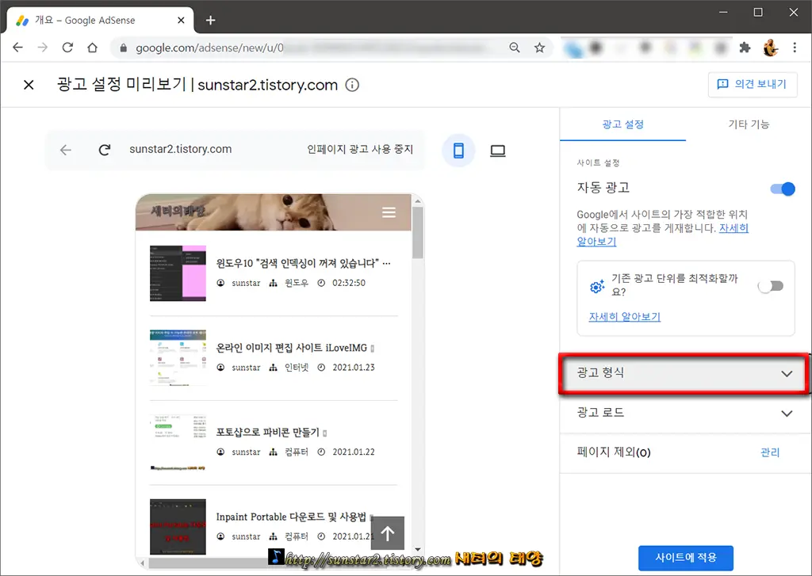Click the gear icon next to optimization question

coord(596,287)
